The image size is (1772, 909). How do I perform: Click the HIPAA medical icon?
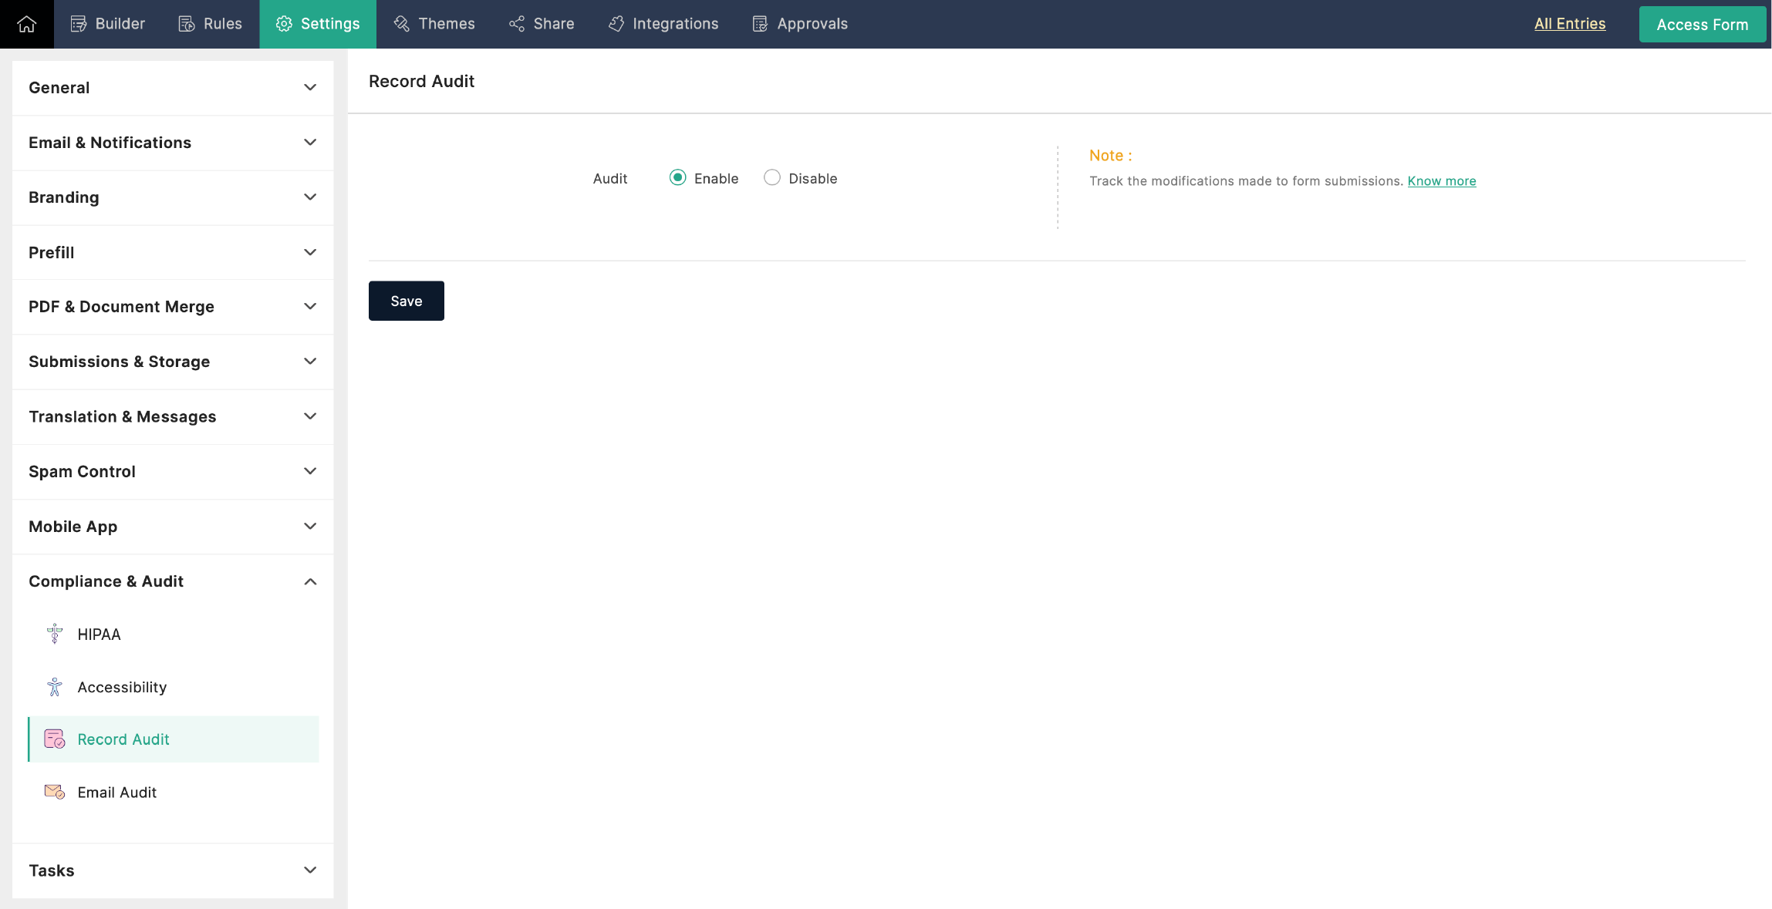point(54,634)
